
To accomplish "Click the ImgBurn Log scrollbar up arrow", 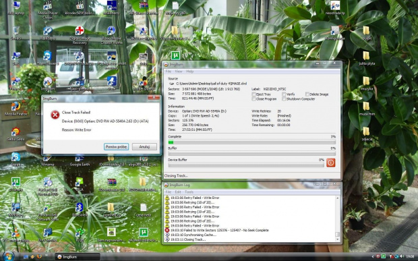I will (338, 198).
